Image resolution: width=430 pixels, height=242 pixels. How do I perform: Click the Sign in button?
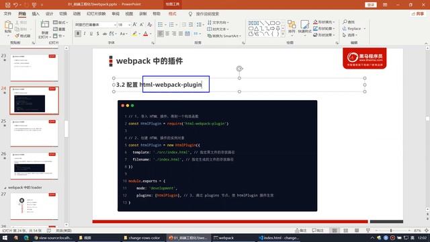tap(371, 5)
